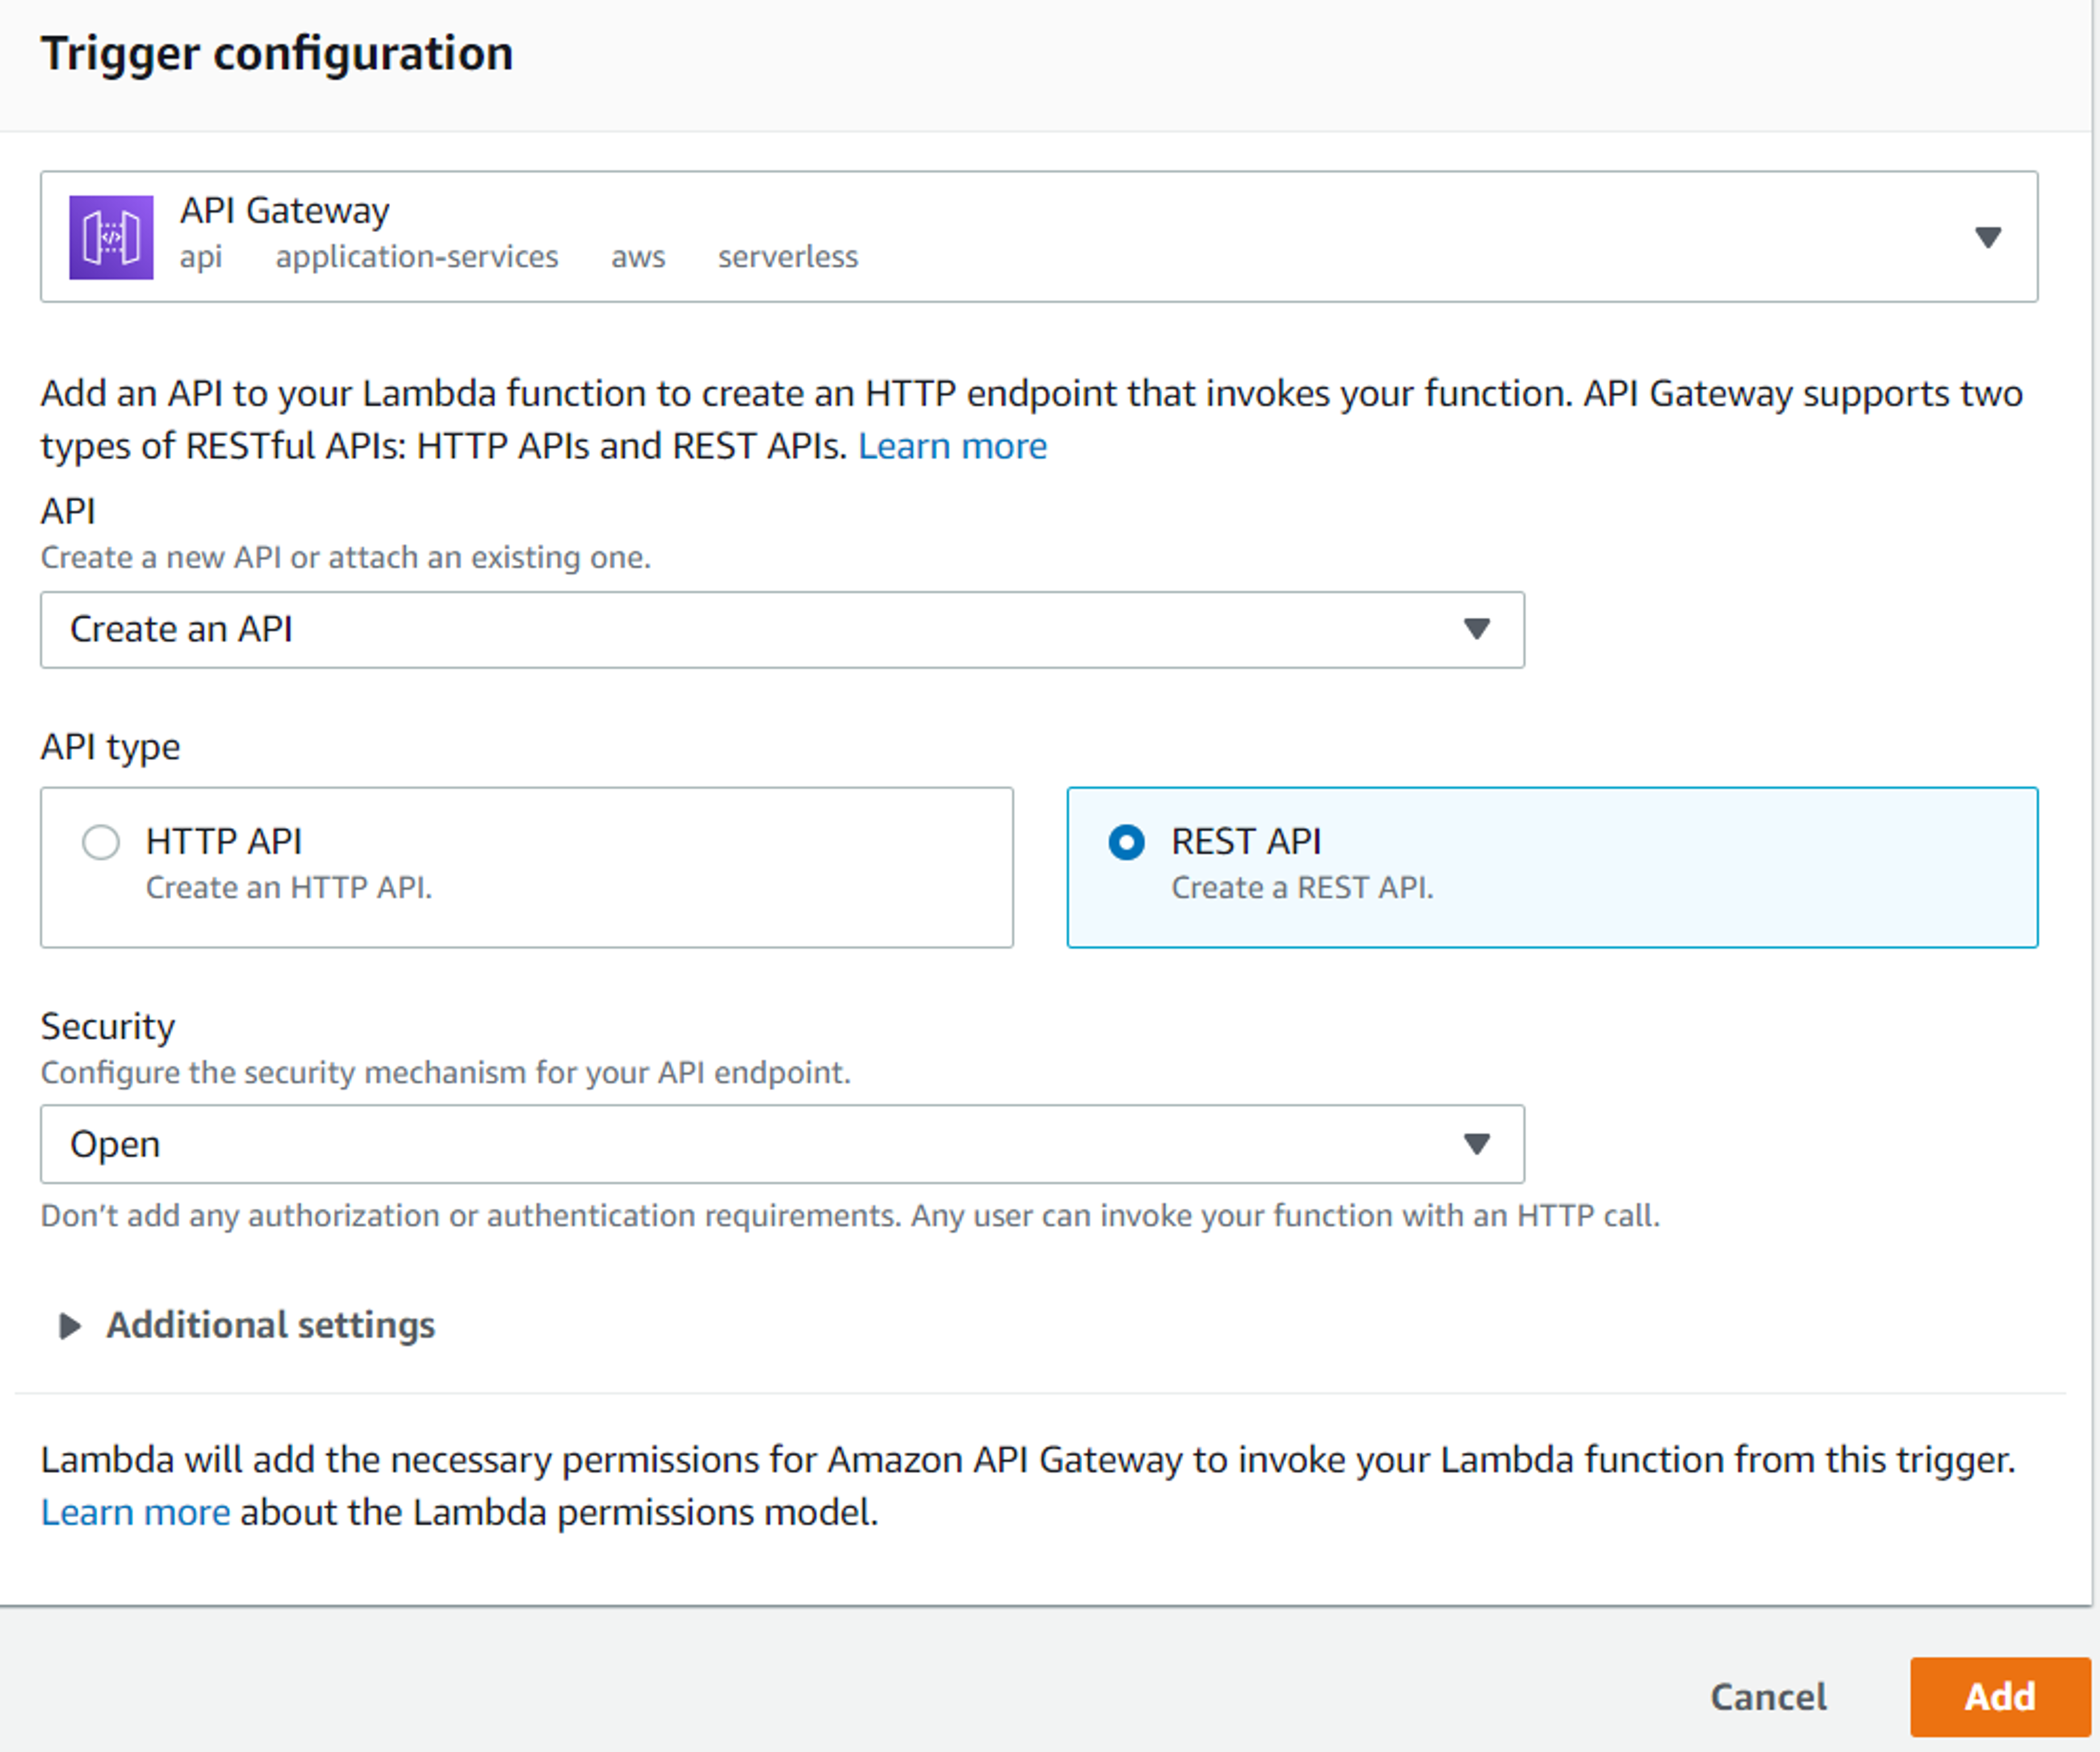Open the Security dropdown set to Open
Screen dimensions: 2100x1752
pos(782,1144)
